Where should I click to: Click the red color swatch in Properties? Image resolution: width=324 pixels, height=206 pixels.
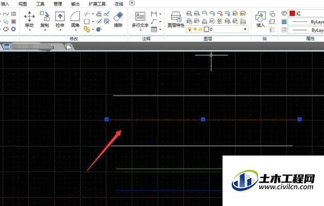[x=292, y=13]
